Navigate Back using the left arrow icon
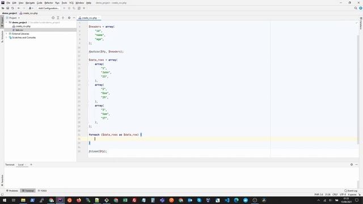This screenshot has height=204, width=363. click(x=19, y=8)
